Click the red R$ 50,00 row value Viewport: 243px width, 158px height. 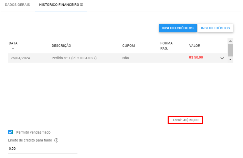click(196, 57)
